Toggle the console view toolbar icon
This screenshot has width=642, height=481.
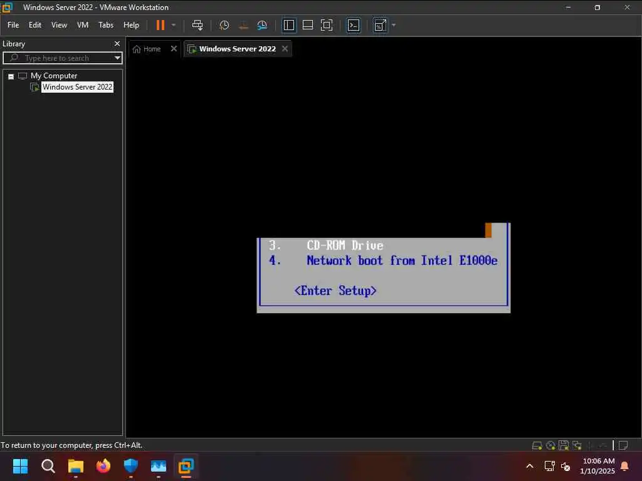pos(354,25)
